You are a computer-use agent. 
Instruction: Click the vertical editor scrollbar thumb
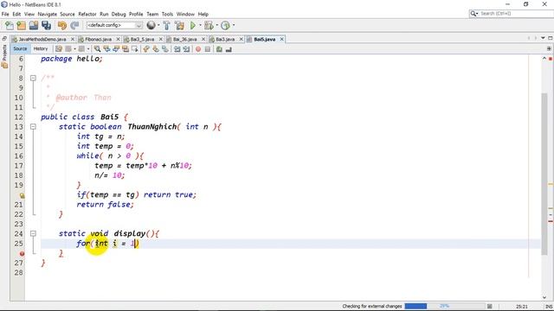click(544, 174)
